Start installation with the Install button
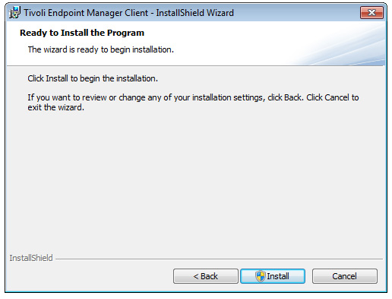This screenshot has height=299, width=392. click(273, 276)
